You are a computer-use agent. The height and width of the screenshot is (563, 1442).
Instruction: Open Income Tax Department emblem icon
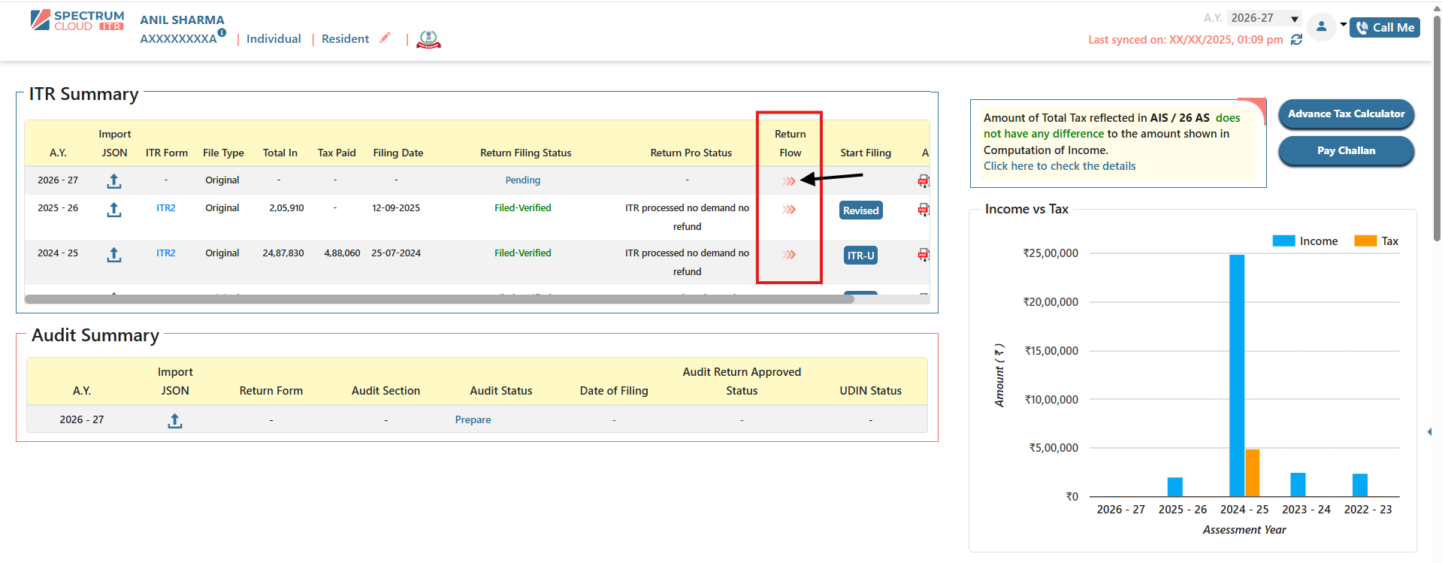coord(428,39)
